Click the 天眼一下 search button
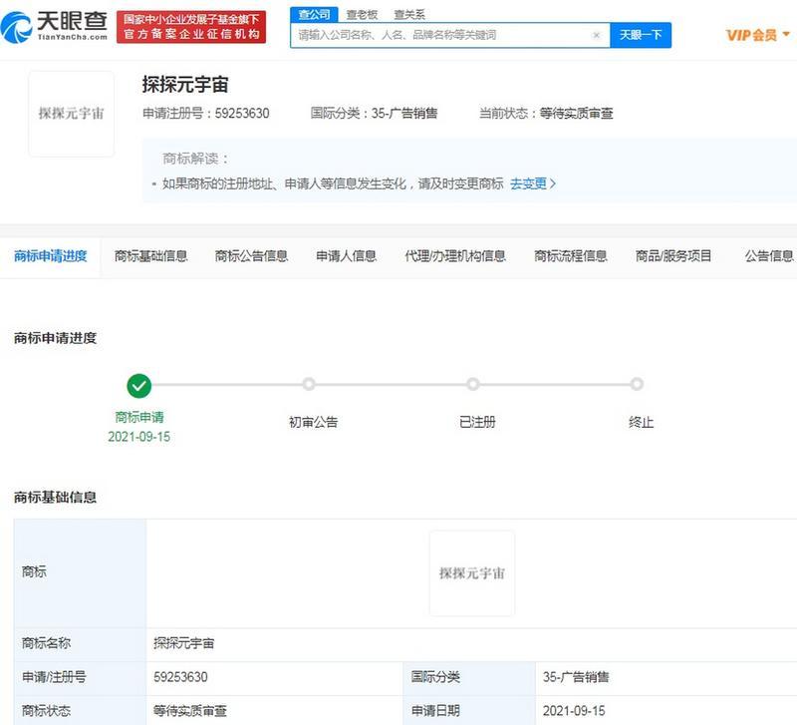Image resolution: width=797 pixels, height=725 pixels. [x=641, y=35]
